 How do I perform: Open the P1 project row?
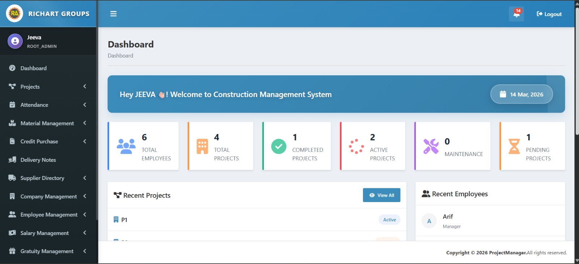(x=124, y=220)
